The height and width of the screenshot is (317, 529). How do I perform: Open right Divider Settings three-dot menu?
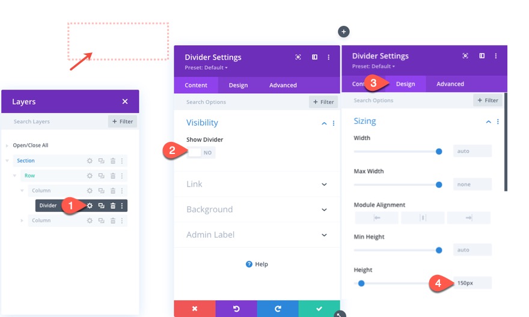coord(495,56)
